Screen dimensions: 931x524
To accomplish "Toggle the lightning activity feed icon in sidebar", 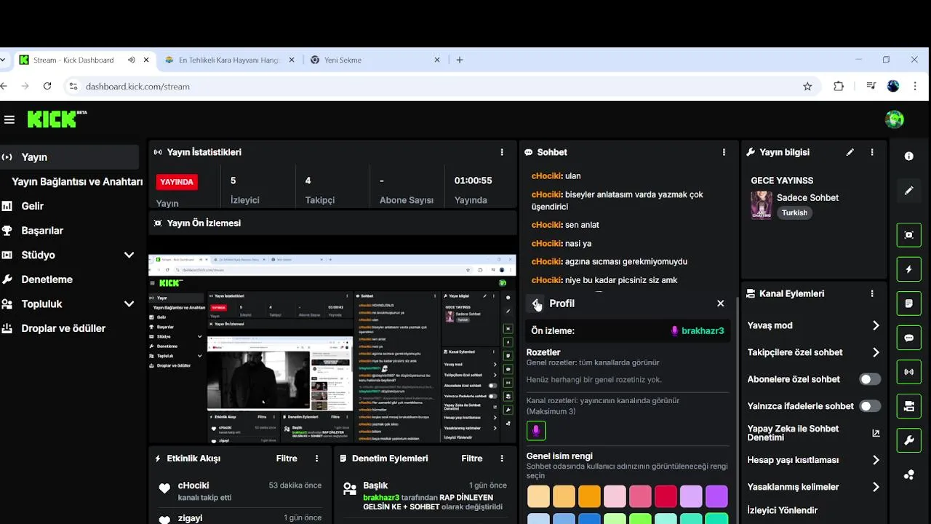I will pyautogui.click(x=909, y=269).
